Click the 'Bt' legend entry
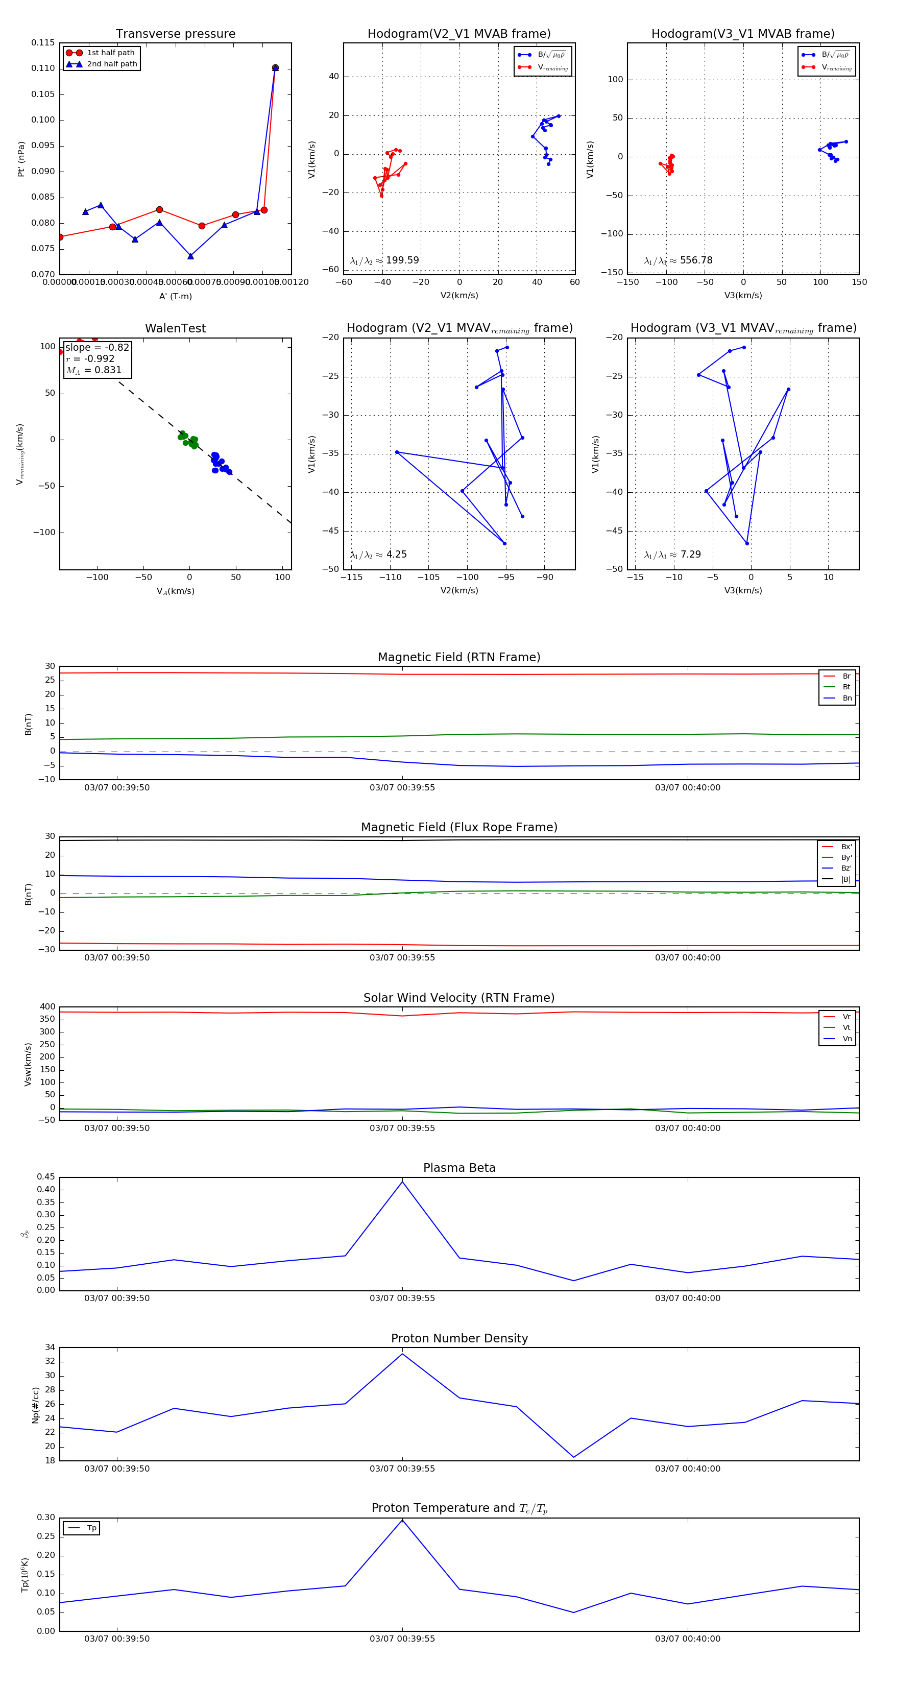This screenshot has height=1685, width=919. coord(837,687)
